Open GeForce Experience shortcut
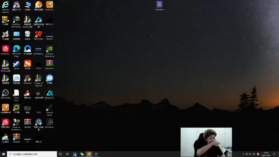279x157 pixels. tap(50, 51)
